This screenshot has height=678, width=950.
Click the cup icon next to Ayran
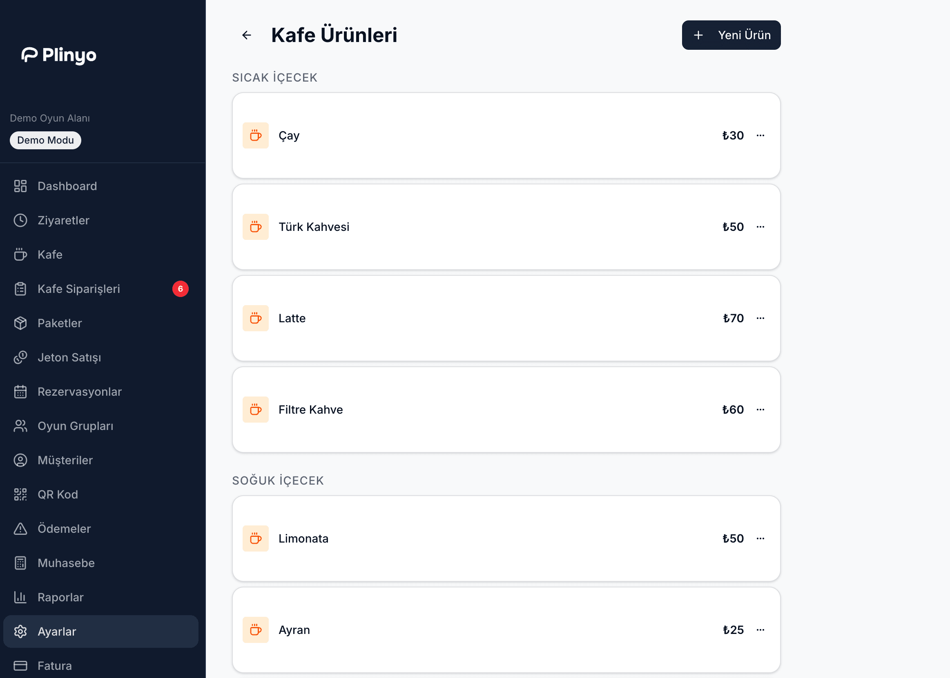point(255,630)
